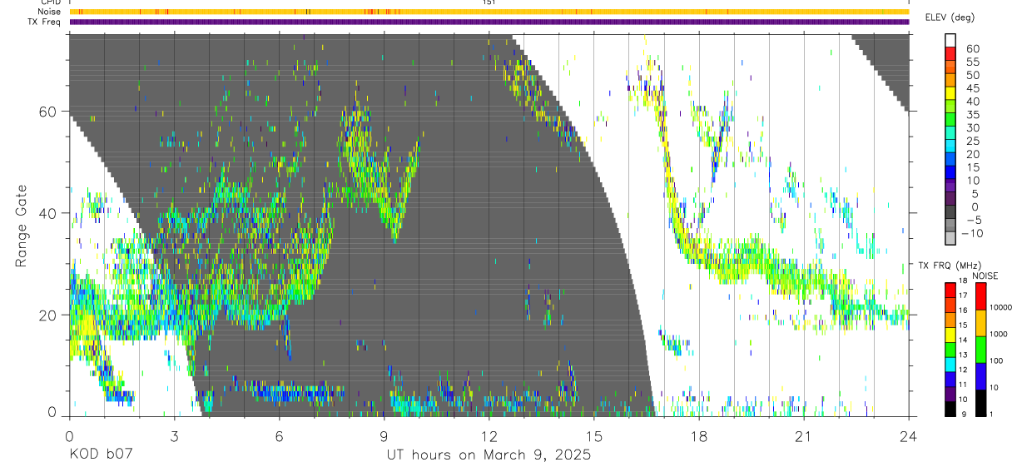The image size is (1022, 472).
Task: Pick the blue segment of the NOISE colorbar
Action: click(x=980, y=375)
